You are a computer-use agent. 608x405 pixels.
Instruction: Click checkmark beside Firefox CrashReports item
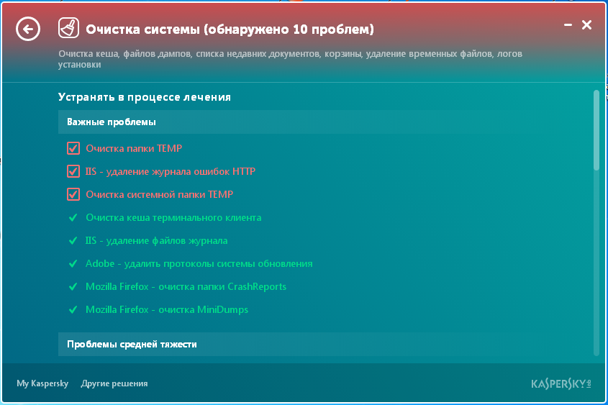click(73, 287)
